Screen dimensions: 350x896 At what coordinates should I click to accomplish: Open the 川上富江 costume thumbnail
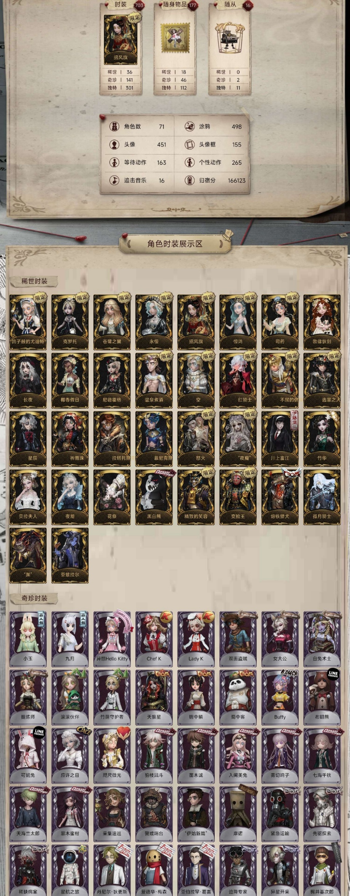click(280, 439)
